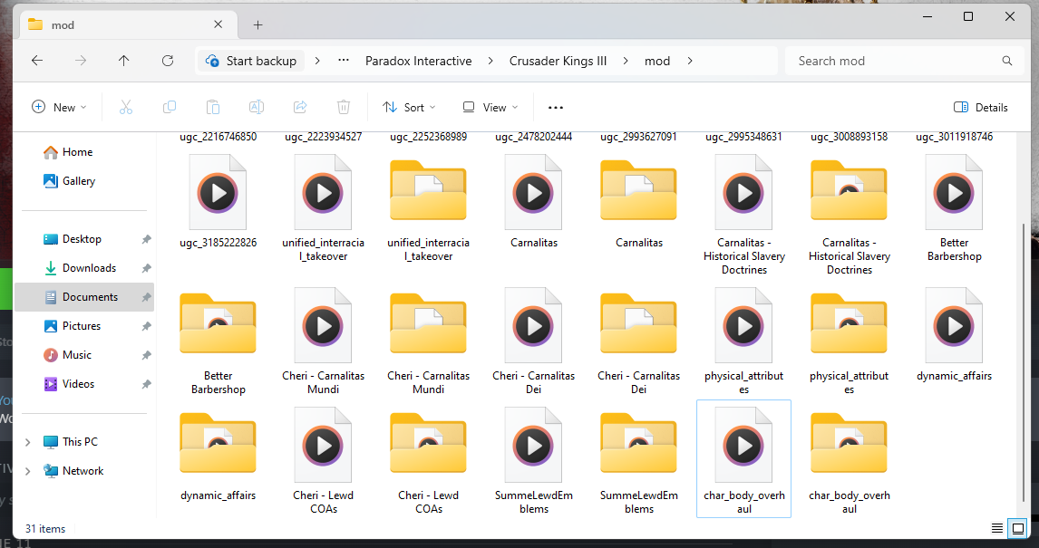1039x548 pixels.
Task: Select the Better Barbershop mod file
Action: [954, 207]
